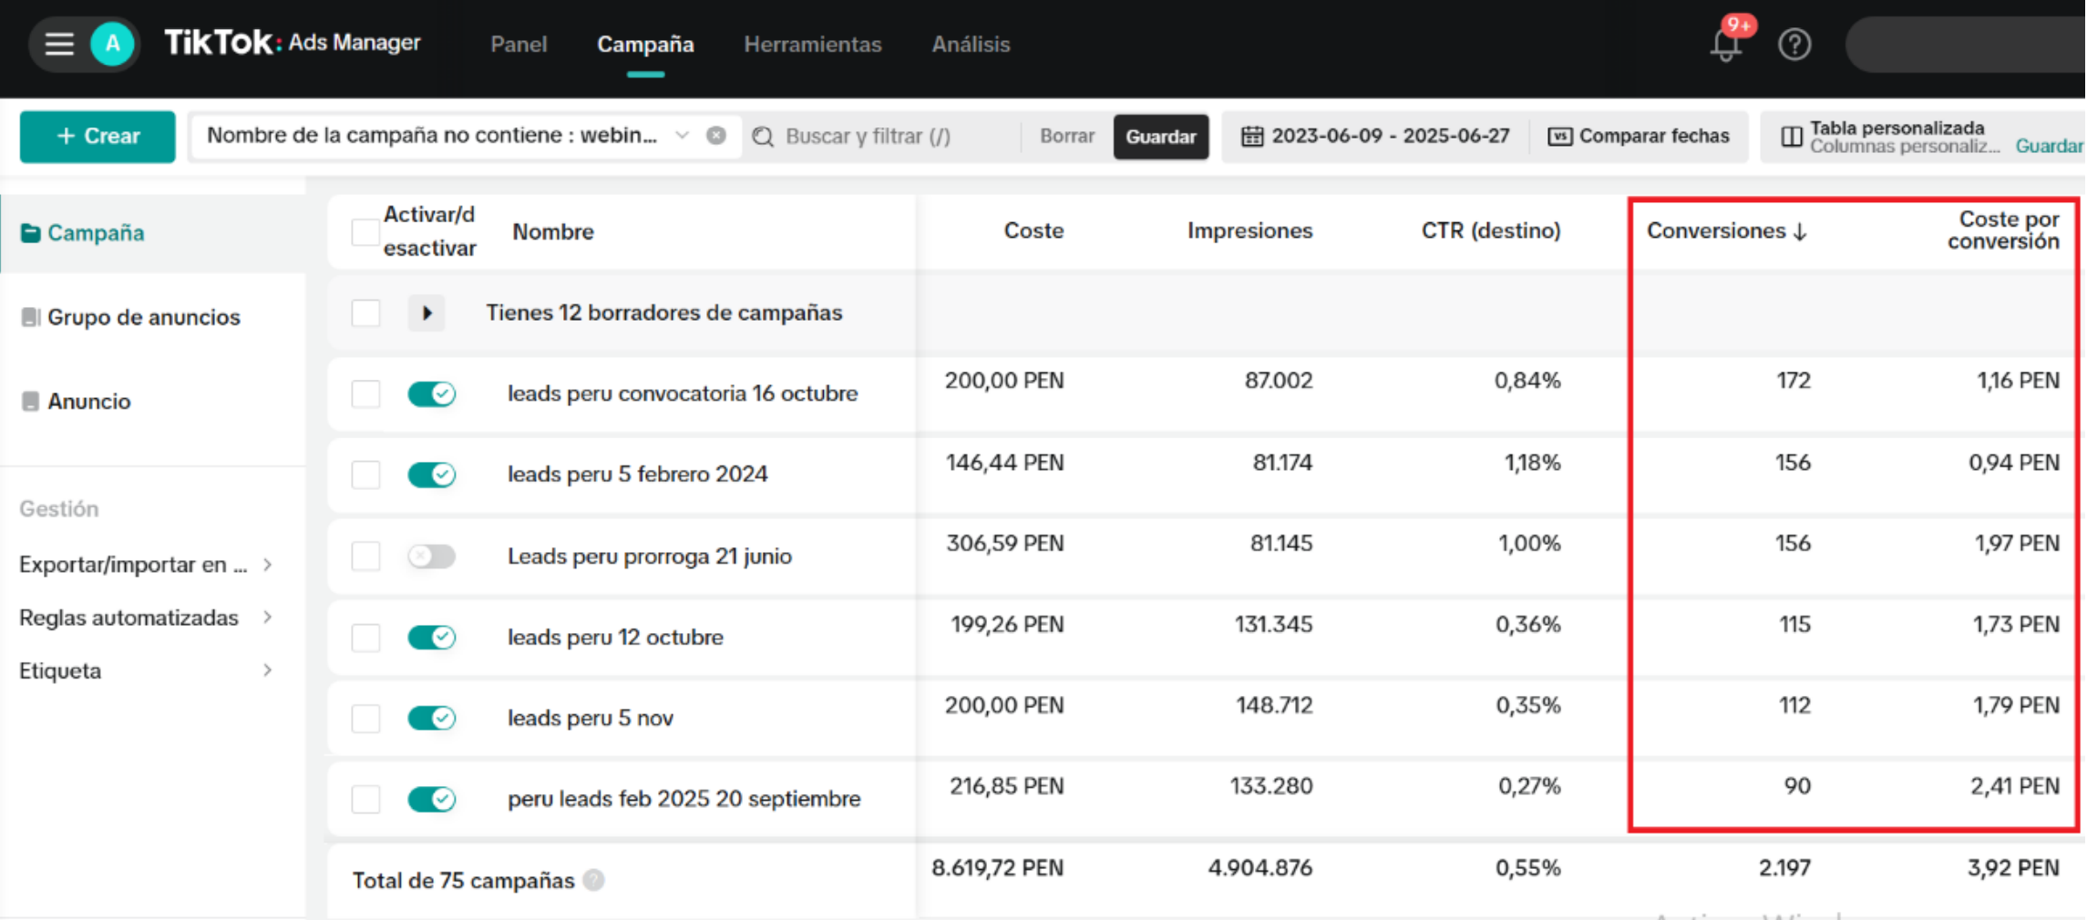
Task: Open the notifications bell icon
Action: (x=1725, y=44)
